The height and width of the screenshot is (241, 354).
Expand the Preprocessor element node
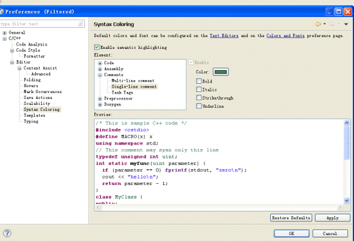coord(100,98)
